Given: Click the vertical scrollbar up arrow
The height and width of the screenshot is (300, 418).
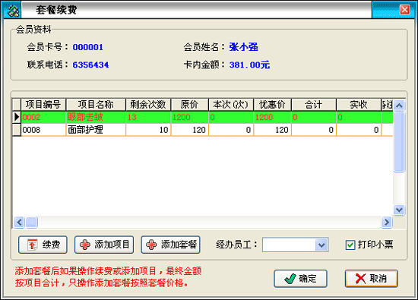Looking at the screenshot, I should [x=399, y=106].
